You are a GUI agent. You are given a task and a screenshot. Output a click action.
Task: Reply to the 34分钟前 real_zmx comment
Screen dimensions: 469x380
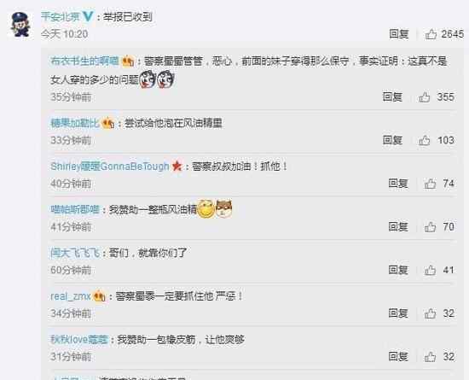(398, 313)
